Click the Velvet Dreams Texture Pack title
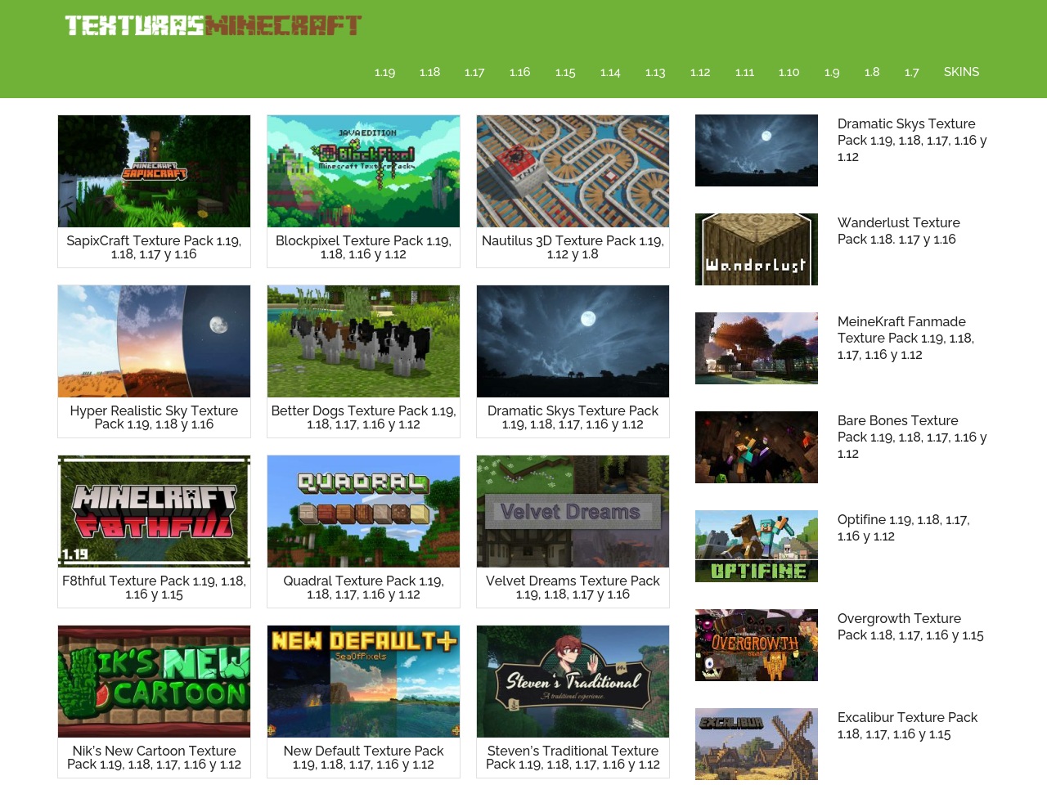The width and height of the screenshot is (1047, 785). (573, 587)
